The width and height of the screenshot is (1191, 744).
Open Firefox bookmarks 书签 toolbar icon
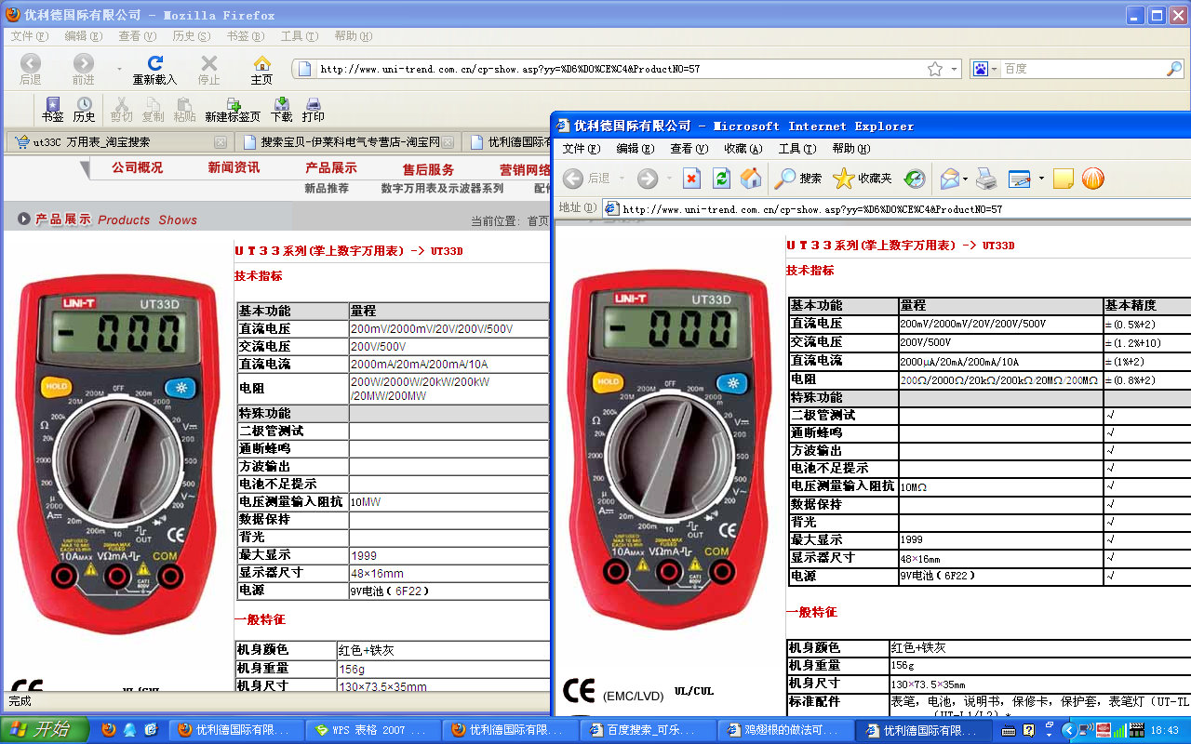click(53, 110)
